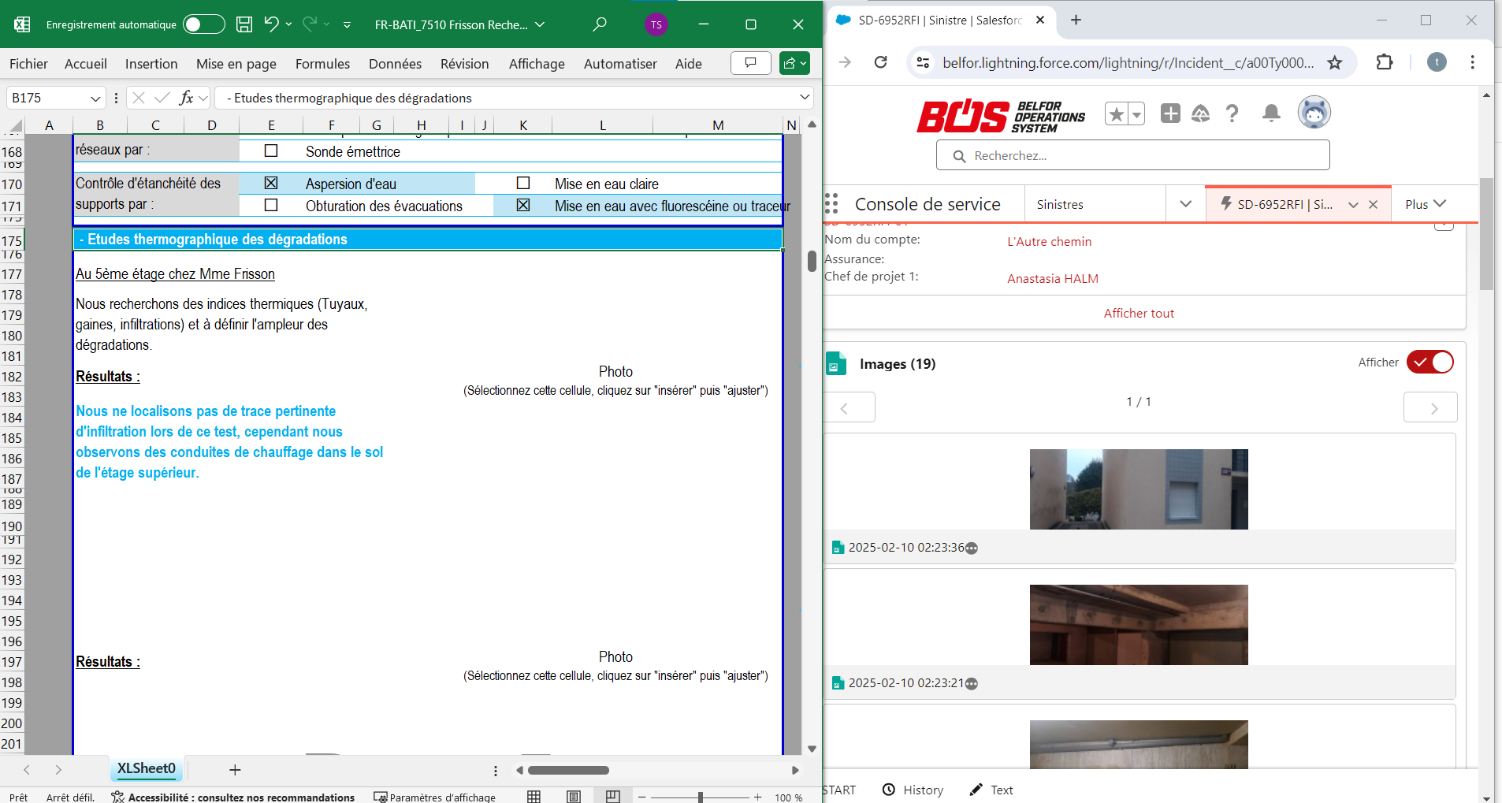Reload the Salesforce page in Chrome
The height and width of the screenshot is (803, 1502).
point(881,62)
